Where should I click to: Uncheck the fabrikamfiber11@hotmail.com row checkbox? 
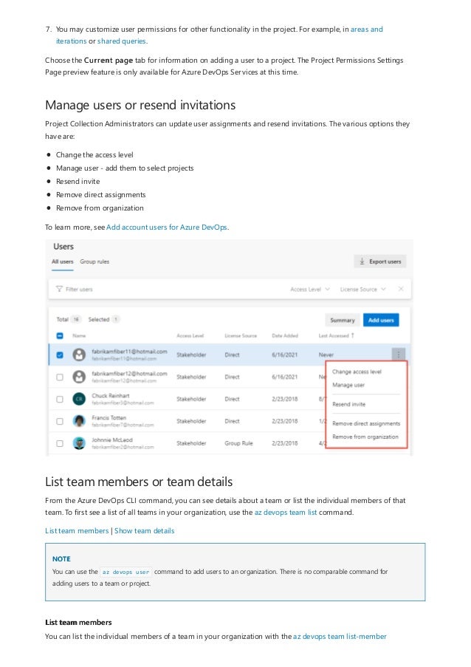pyautogui.click(x=60, y=355)
